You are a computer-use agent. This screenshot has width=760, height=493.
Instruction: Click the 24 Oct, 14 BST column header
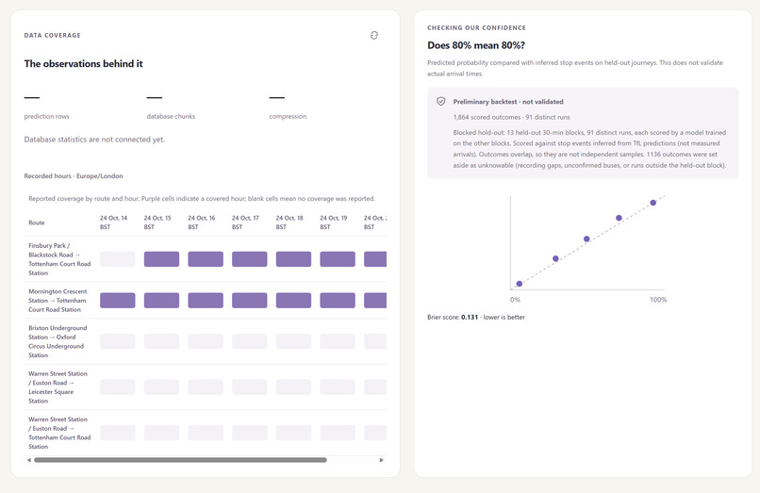(113, 222)
